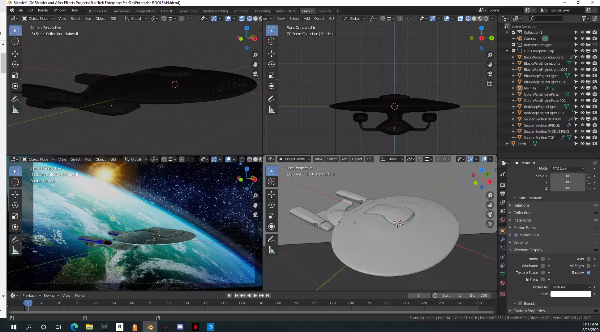Open World properties tab
Image resolution: width=600 pixels, height=332 pixels.
tap(503, 220)
